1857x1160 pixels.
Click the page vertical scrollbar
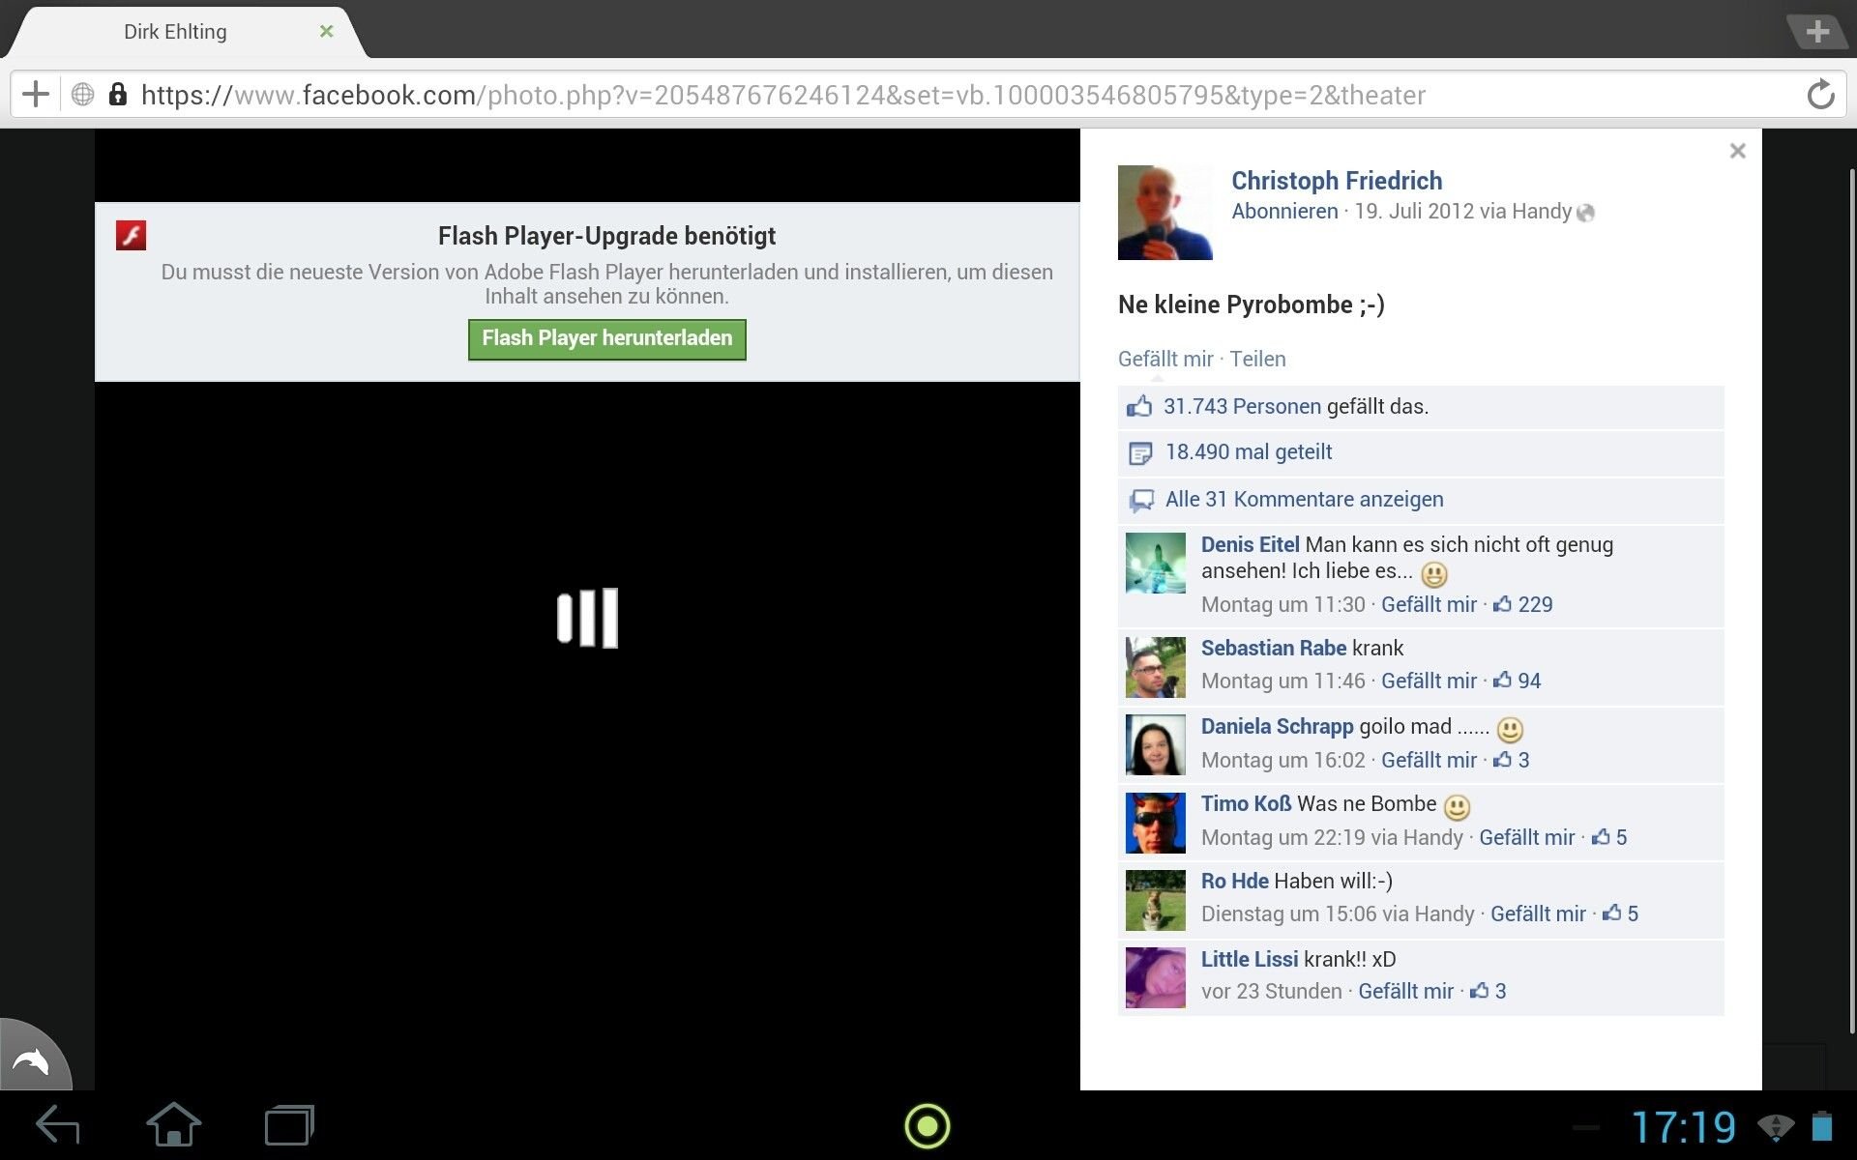coord(1852,599)
